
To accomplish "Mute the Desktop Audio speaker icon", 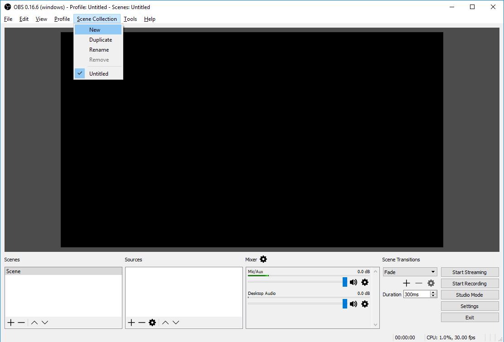I will point(354,304).
